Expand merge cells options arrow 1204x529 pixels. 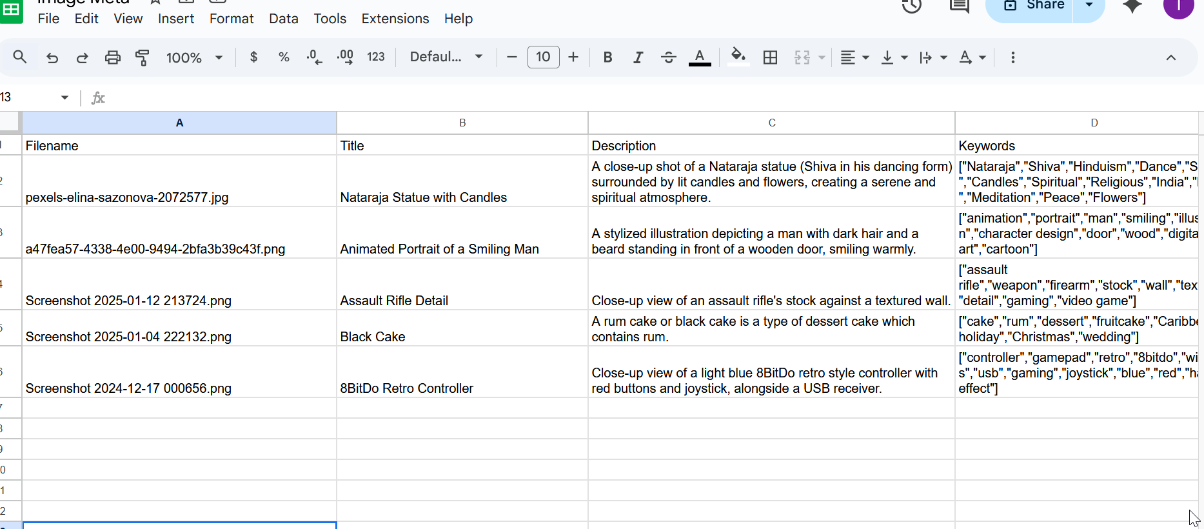[822, 57]
